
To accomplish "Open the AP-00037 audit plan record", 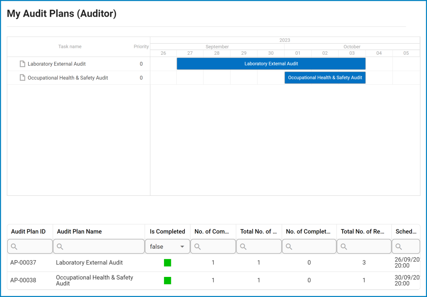I will pyautogui.click(x=25, y=263).
